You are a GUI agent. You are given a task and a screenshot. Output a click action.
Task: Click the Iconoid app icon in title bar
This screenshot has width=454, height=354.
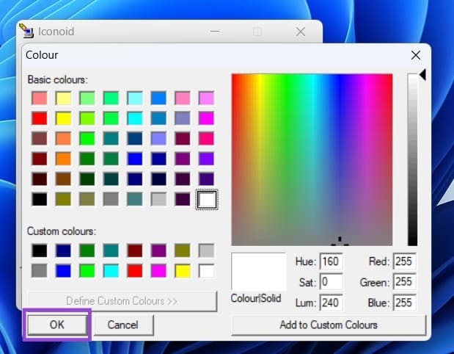point(26,31)
